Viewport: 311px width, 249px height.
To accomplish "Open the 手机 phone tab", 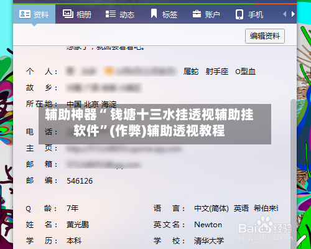I will tap(249, 14).
